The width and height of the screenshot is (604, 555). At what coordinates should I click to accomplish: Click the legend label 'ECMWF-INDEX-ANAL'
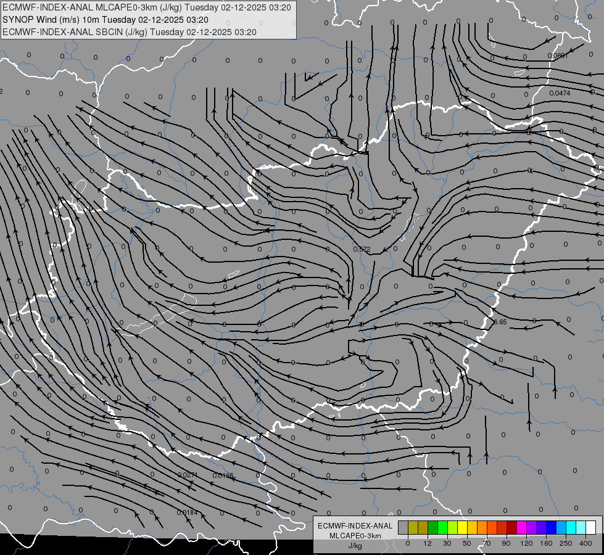pos(355,526)
